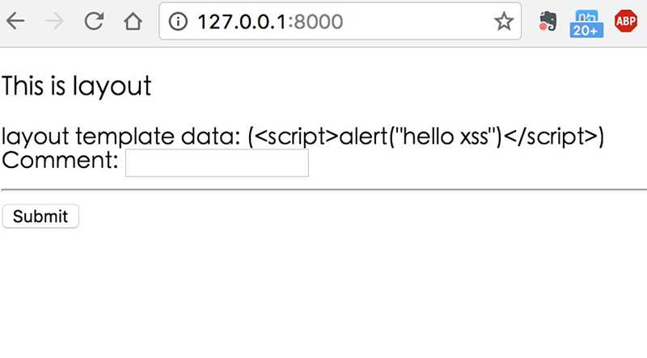647x358 pixels.
Task: Click the horizontal divider above Submit
Action: tap(323, 189)
